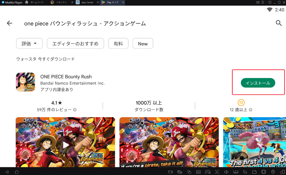Screen dimensions: 286x175
Task: Go to Android home via bottom bar
Action: tap(17, 172)
